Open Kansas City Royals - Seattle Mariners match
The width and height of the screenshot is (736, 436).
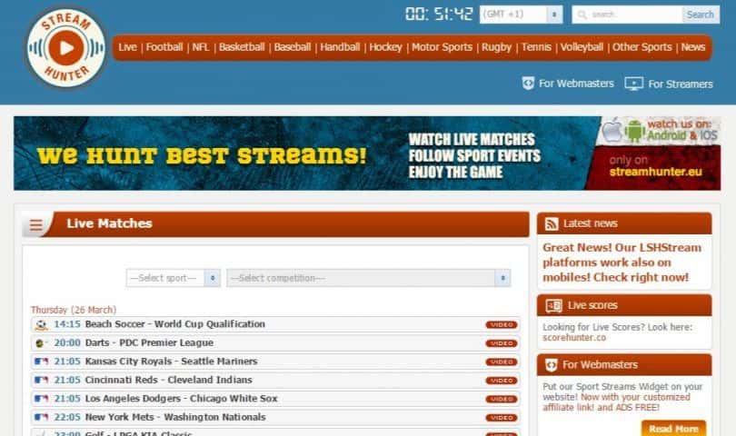171,362
